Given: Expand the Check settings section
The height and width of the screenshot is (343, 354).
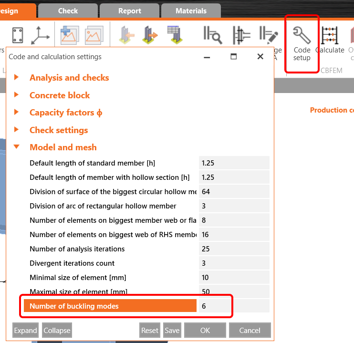Looking at the screenshot, I should click(x=59, y=130).
